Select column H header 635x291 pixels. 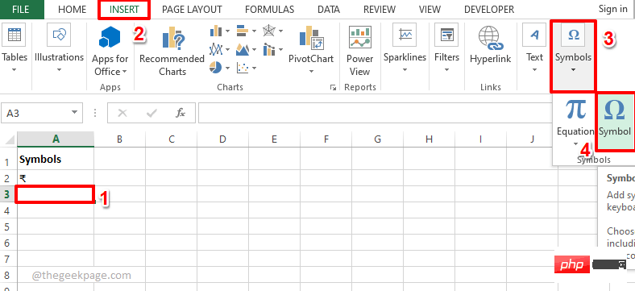point(429,139)
